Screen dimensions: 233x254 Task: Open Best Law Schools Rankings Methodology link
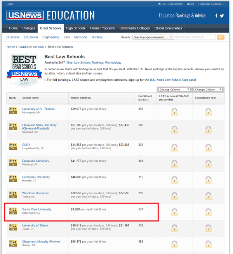click(x=94, y=62)
